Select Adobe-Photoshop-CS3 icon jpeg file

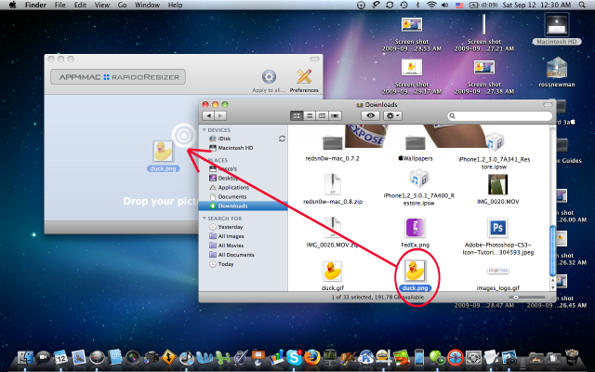[498, 236]
